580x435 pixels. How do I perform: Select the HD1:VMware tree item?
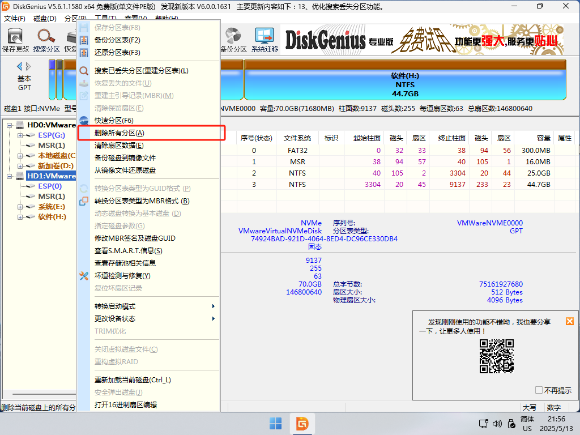click(x=51, y=176)
